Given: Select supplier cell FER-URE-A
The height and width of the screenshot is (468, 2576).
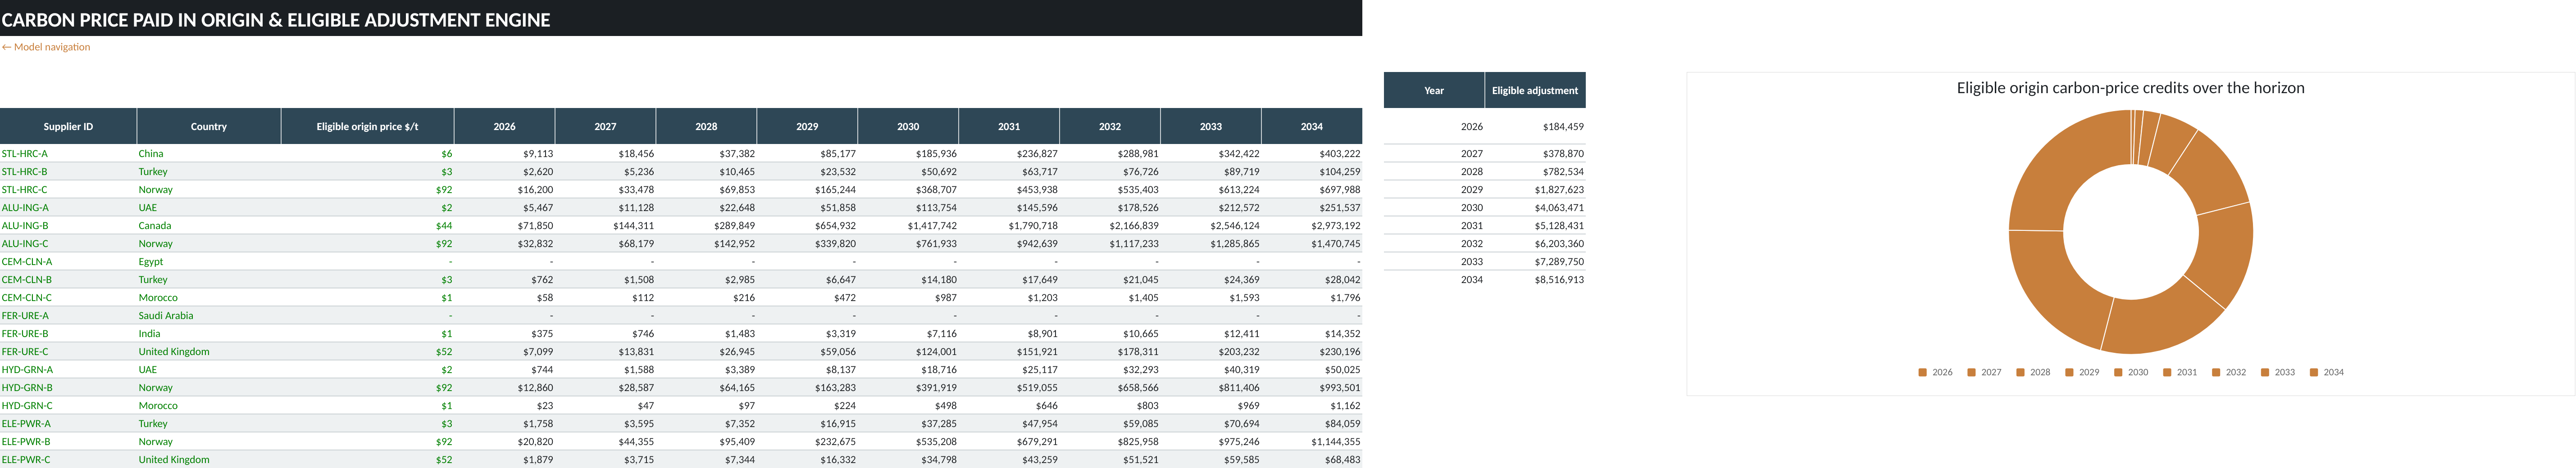Looking at the screenshot, I should point(68,315).
